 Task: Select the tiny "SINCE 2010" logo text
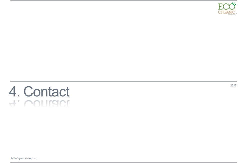click(232, 15)
